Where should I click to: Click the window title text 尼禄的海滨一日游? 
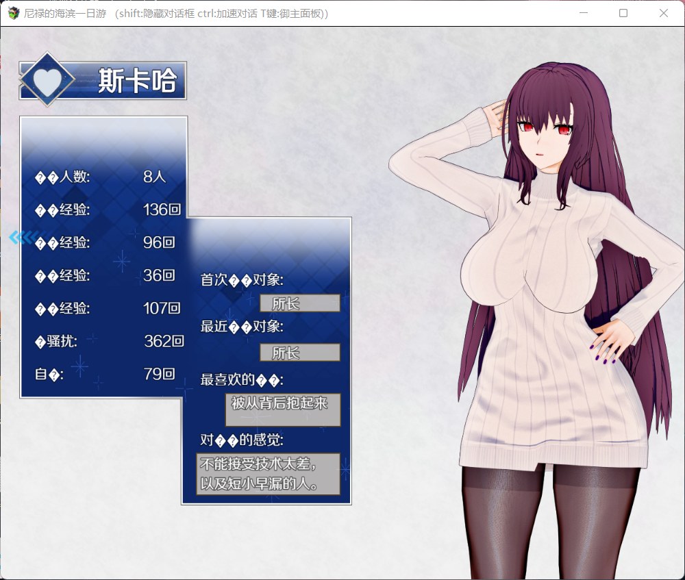[62, 14]
